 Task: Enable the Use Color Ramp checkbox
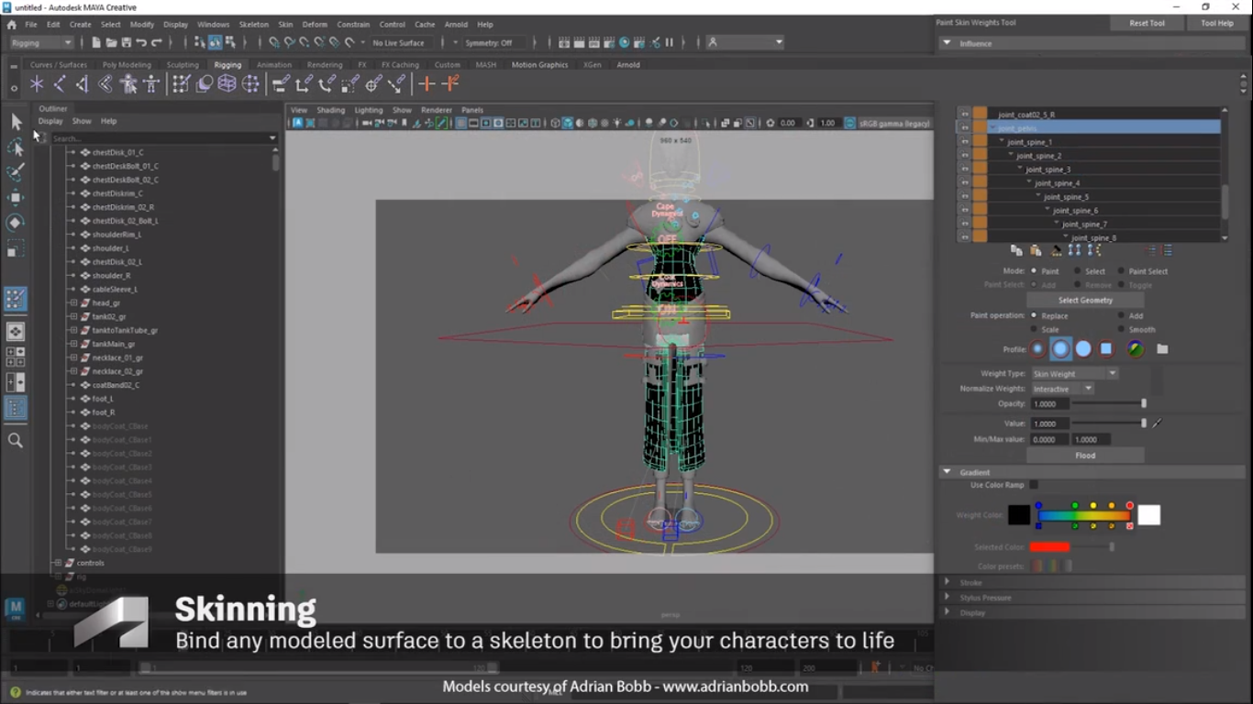(1034, 485)
